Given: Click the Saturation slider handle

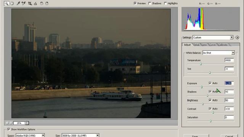Looking at the screenshot, I should 211,121.
